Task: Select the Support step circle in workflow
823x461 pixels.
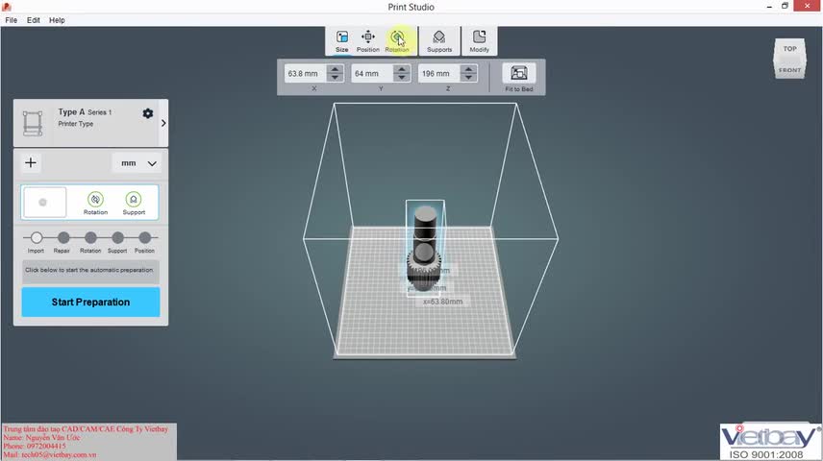Action: [x=117, y=237]
